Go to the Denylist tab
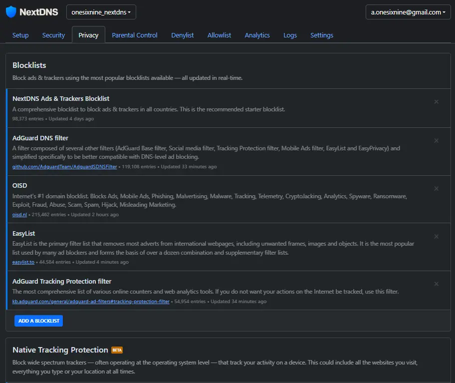The width and height of the screenshot is (455, 383). point(182,35)
